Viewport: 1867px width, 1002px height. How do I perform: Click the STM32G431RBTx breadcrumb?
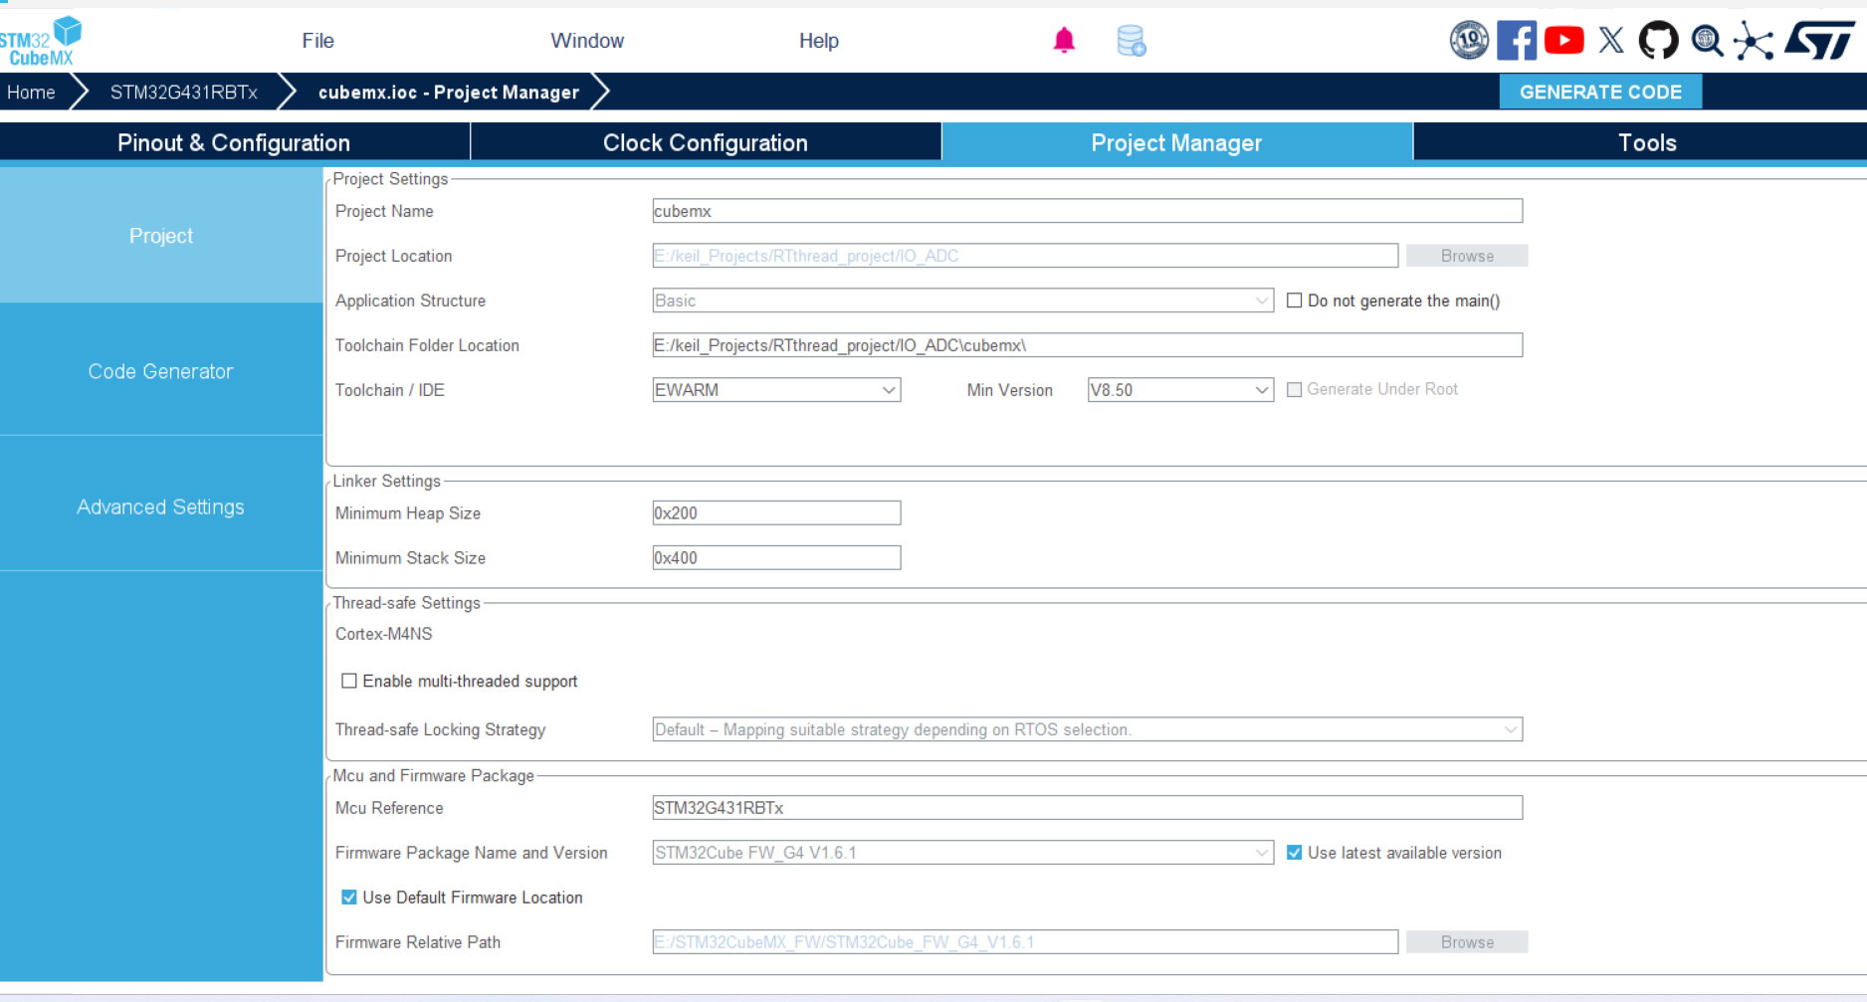pyautogui.click(x=184, y=92)
